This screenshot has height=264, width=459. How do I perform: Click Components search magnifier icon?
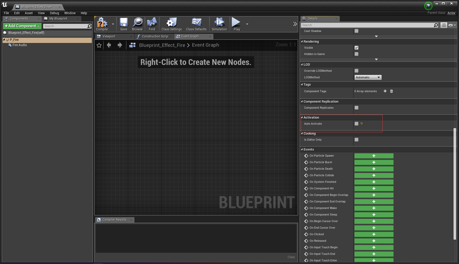click(89, 26)
